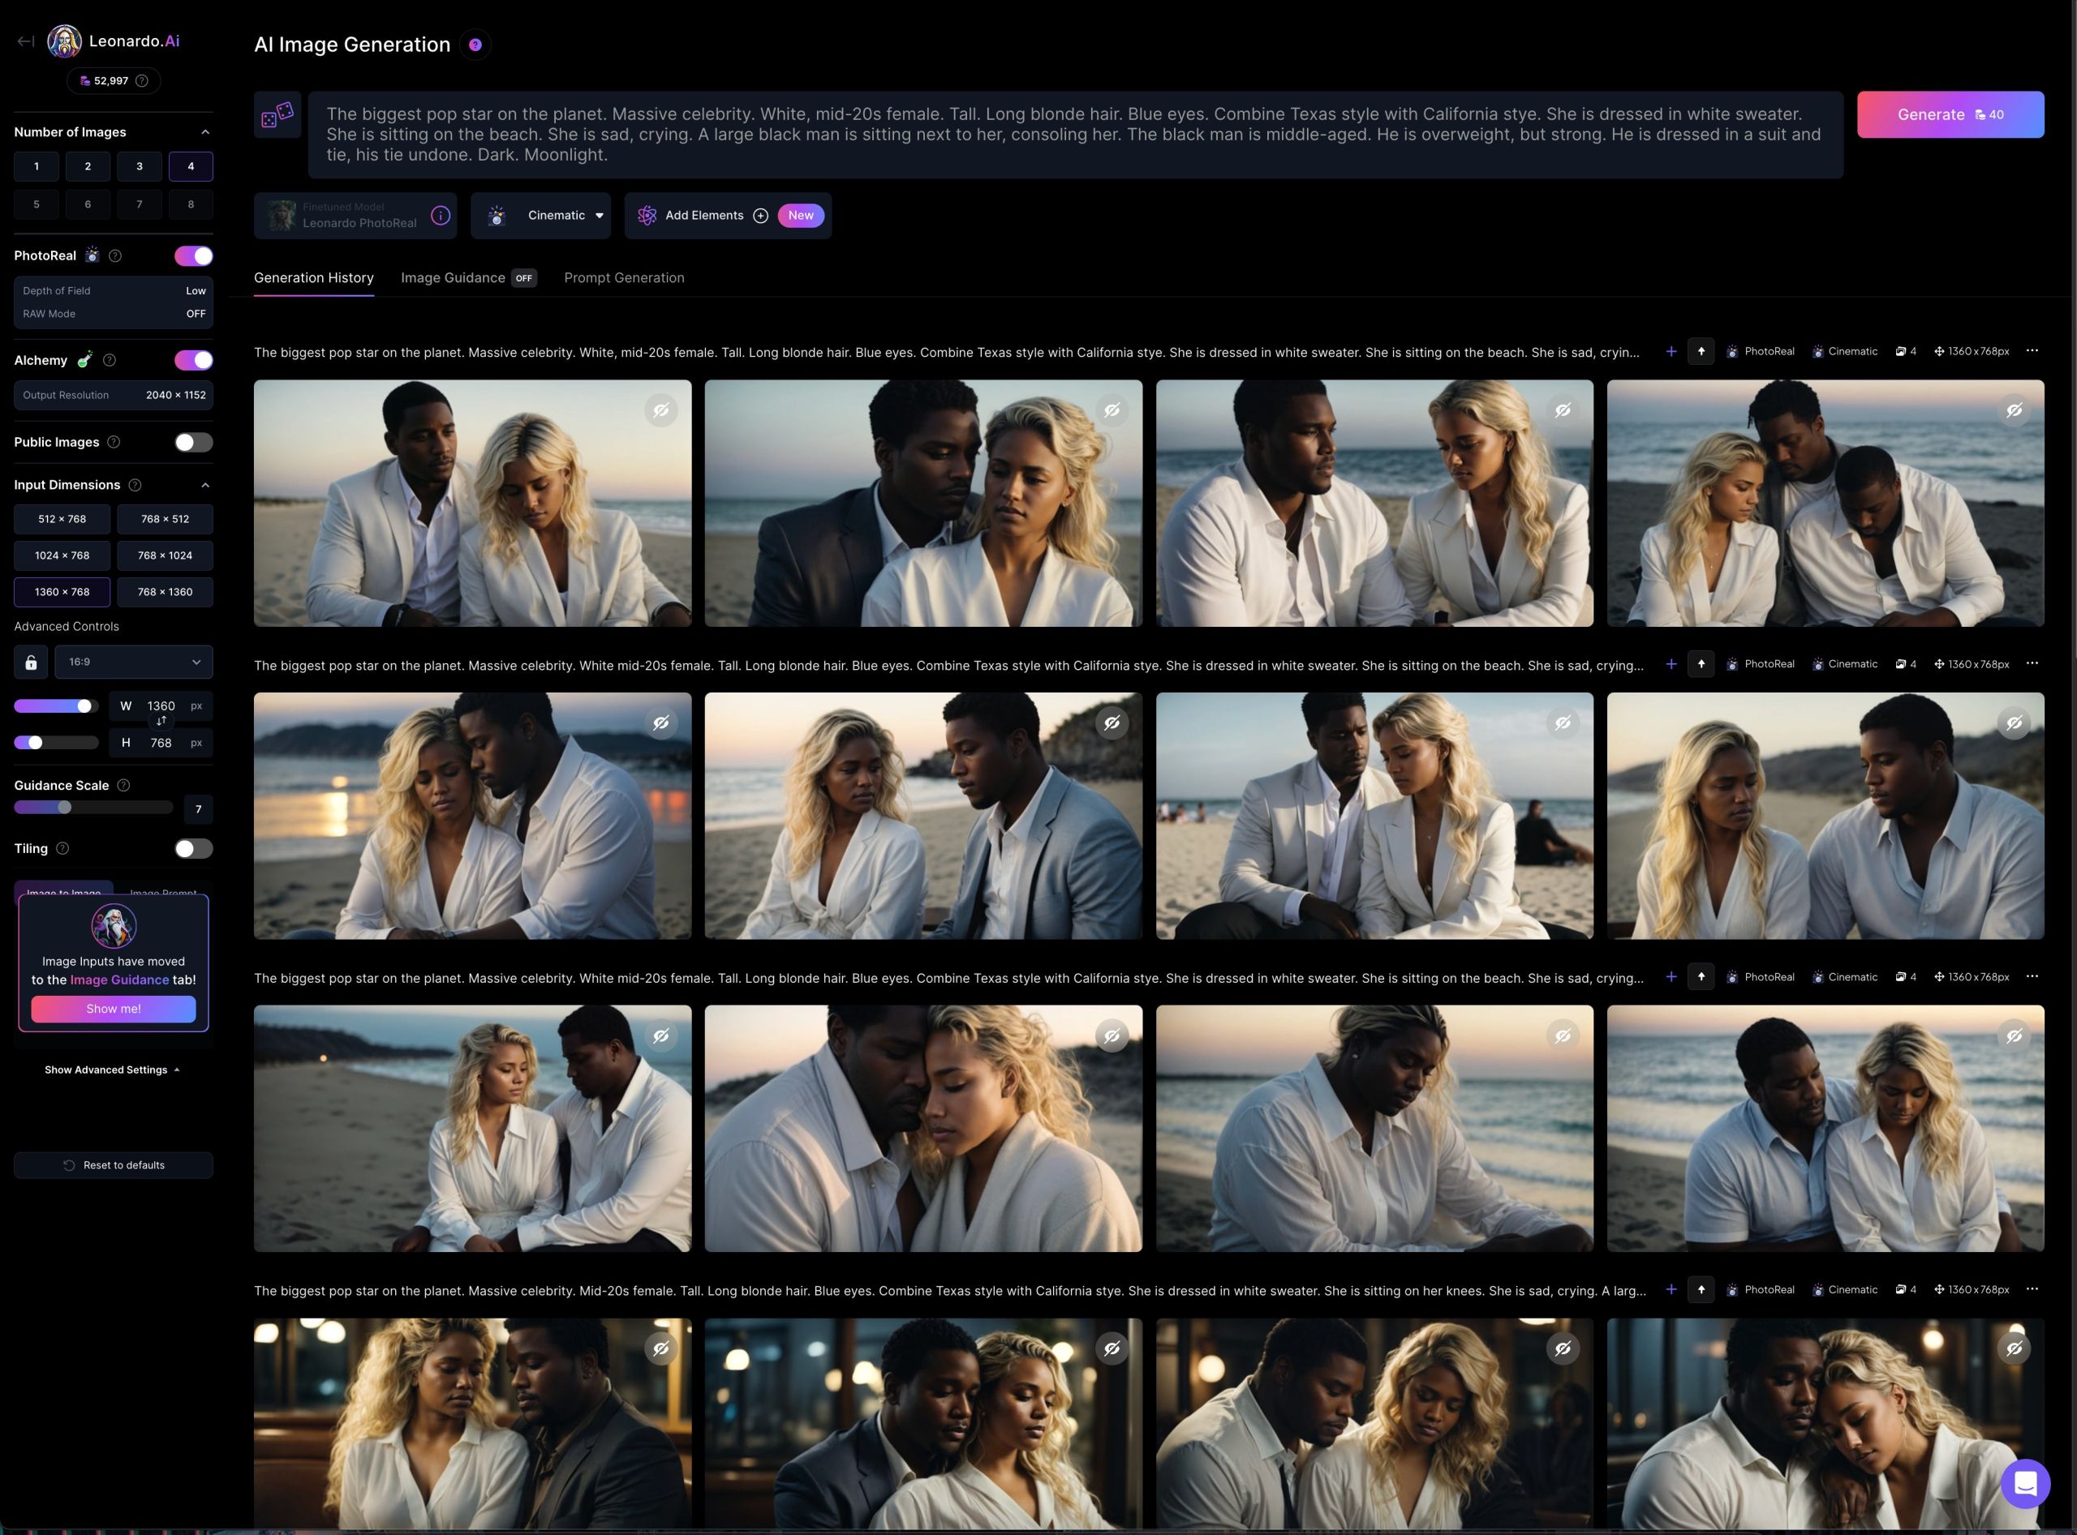Switch to the Generation History tab

click(314, 278)
